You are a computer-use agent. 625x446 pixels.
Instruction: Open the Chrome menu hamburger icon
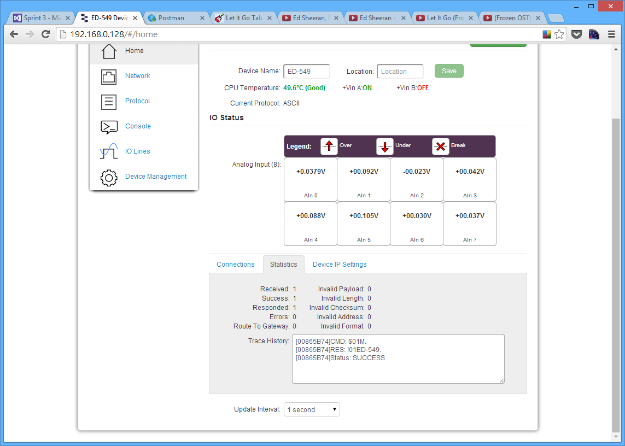click(611, 34)
